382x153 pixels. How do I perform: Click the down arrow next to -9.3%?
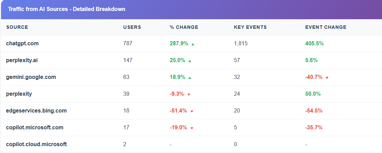click(189, 94)
